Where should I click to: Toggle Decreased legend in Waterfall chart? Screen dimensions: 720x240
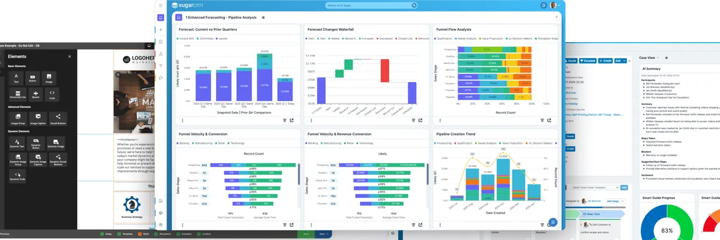pyautogui.click(x=384, y=39)
